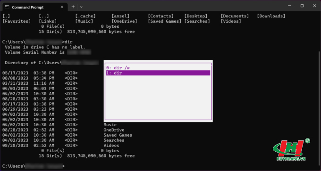This screenshot has width=321, height=171.
Task: Click the [Downloads] entry in wide listing
Action: (x=271, y=16)
